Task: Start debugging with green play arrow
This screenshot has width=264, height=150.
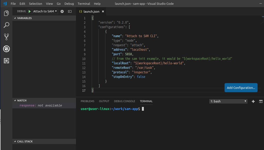Action: pyautogui.click(x=30, y=11)
